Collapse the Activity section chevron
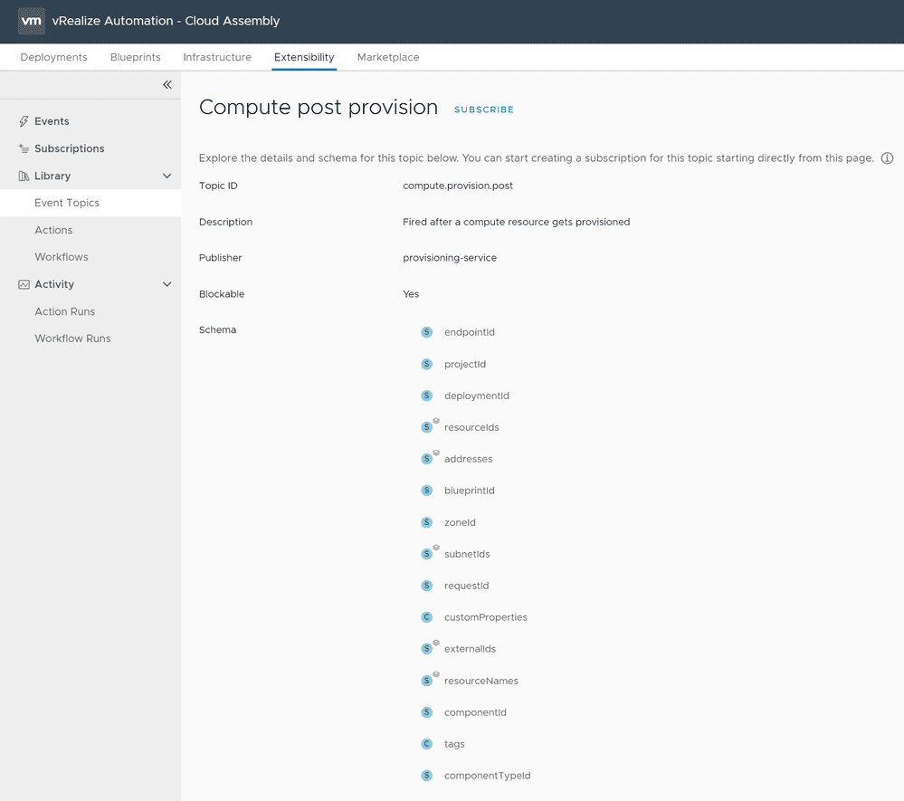The image size is (904, 801). point(167,284)
